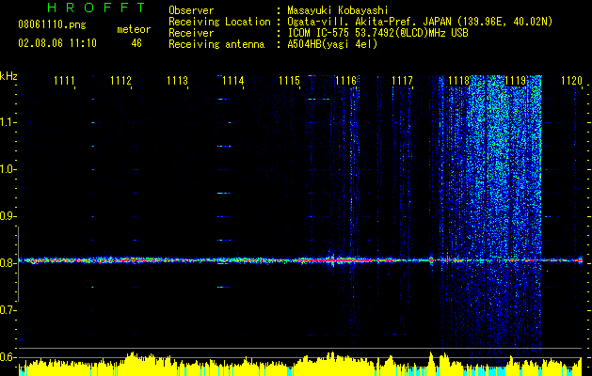Click the red carrier signal line at 0.8 kHz

300,260
